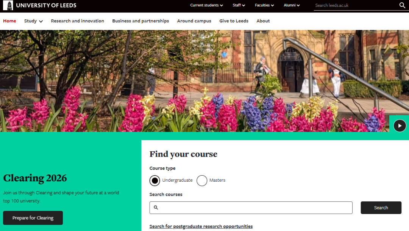Click the Prepare for Clearing button
The height and width of the screenshot is (231, 409).
pos(33,218)
